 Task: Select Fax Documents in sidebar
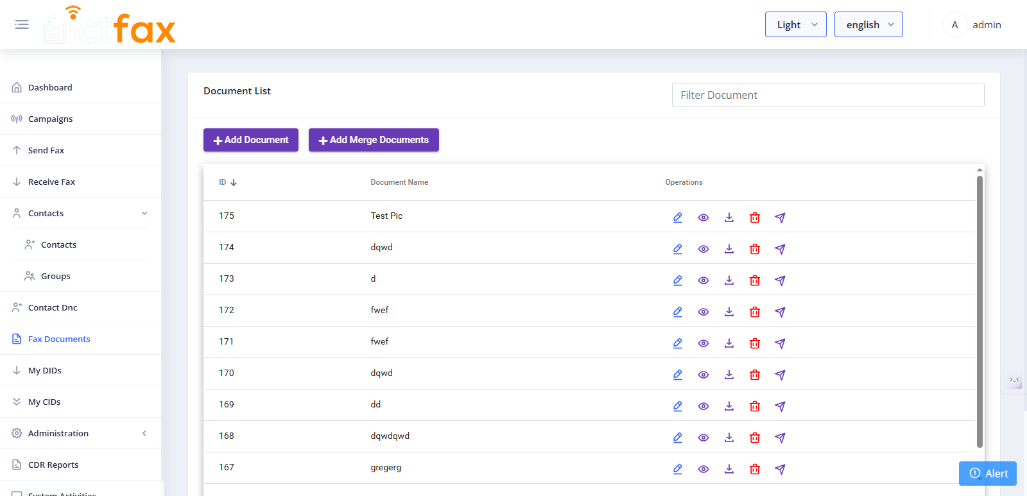click(80, 339)
